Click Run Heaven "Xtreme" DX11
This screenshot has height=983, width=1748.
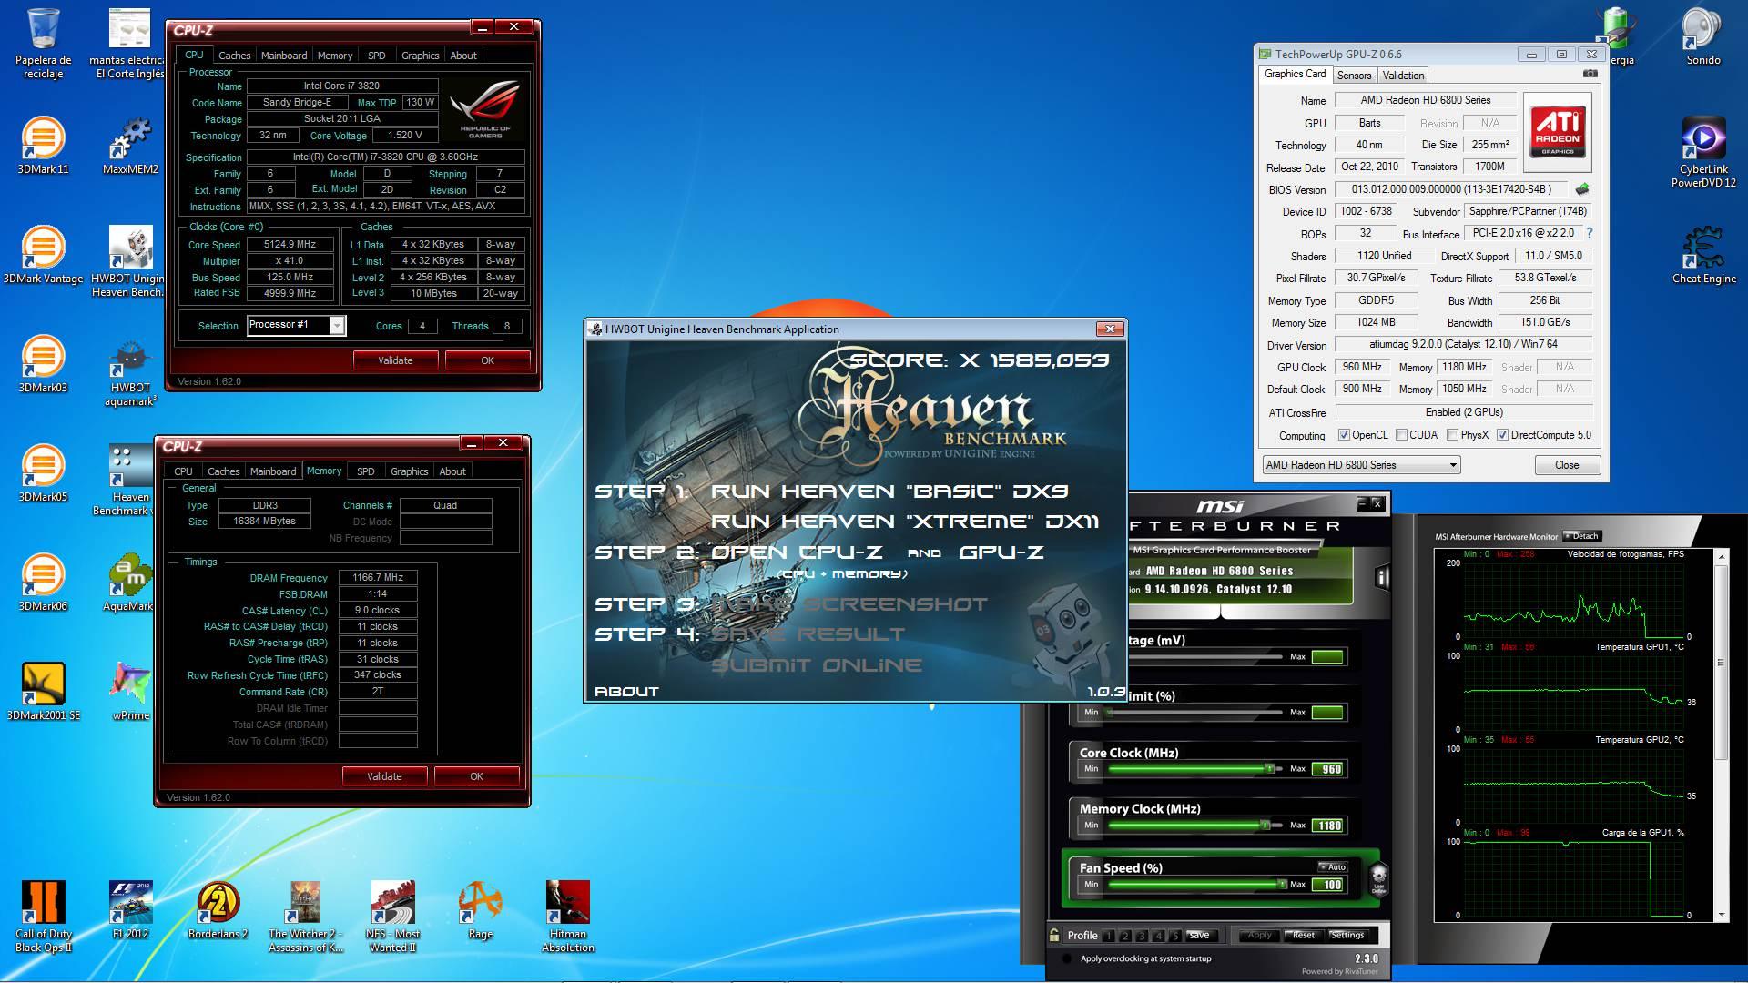point(905,522)
